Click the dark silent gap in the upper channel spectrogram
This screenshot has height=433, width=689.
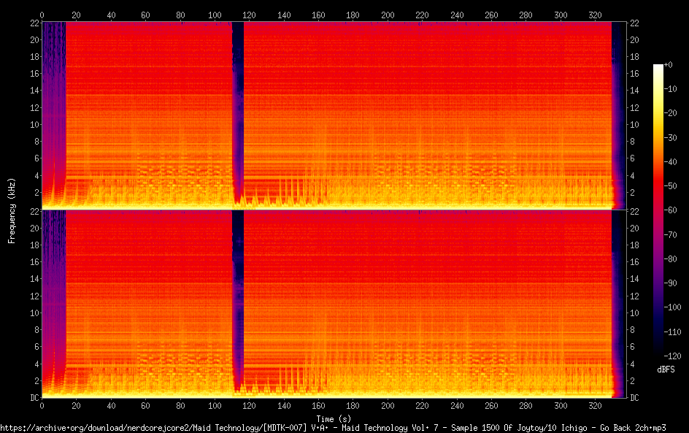coord(237,110)
